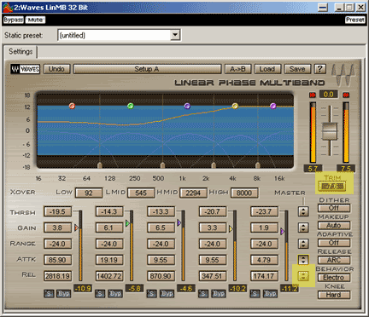Screen dimensions: 369x317
Task: Click the A->B copy button
Action: click(x=237, y=69)
